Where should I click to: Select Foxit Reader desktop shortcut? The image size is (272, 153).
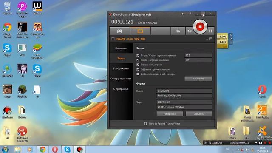(x=262, y=112)
